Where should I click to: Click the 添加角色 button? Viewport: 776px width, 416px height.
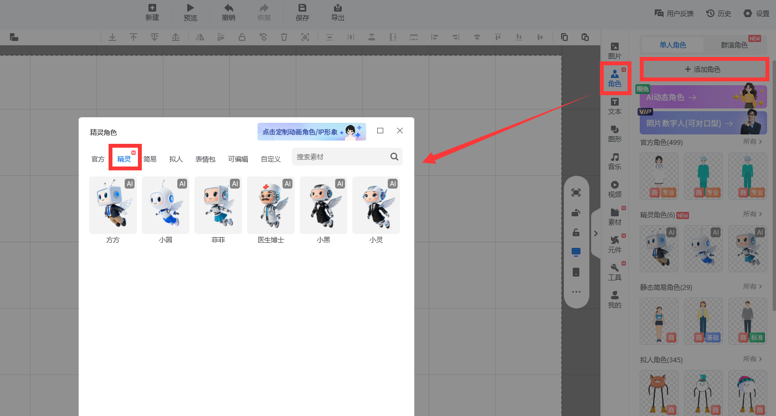click(x=703, y=69)
